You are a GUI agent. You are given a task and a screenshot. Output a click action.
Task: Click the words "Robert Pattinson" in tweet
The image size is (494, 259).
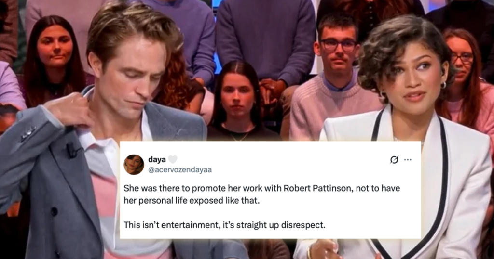pos(317,188)
